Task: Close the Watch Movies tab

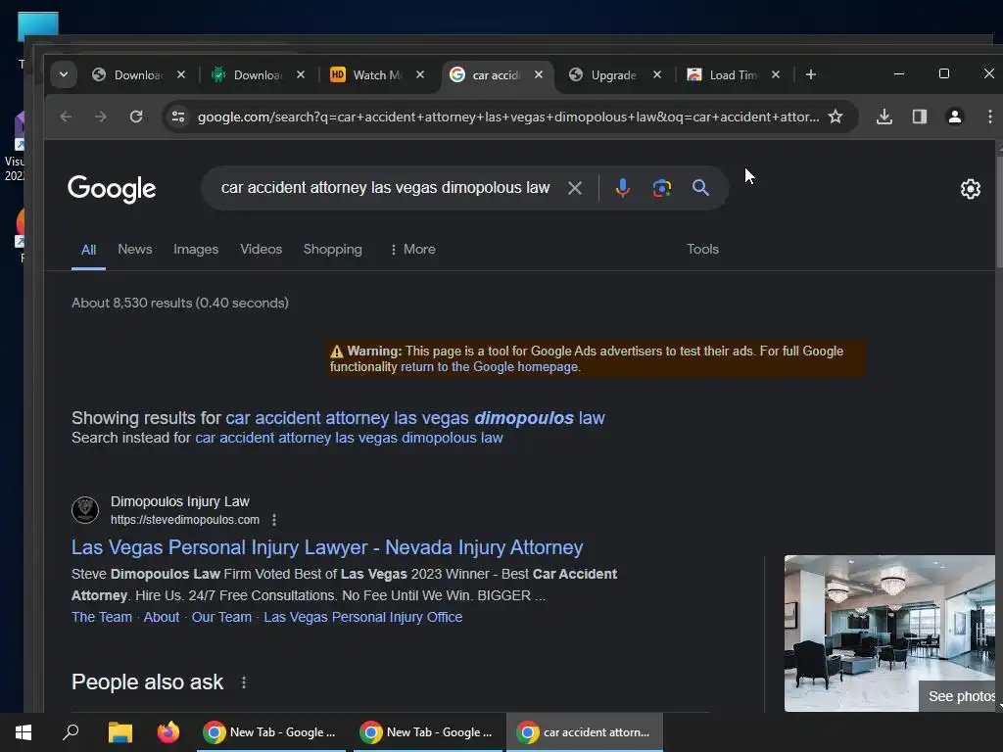Action: point(420,74)
